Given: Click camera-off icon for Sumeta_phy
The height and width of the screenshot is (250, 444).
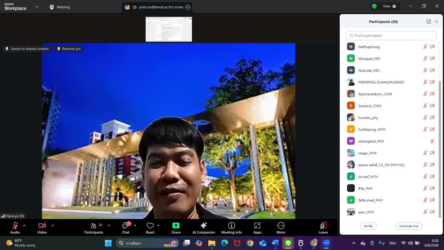Looking at the screenshot, I should click(432, 118).
